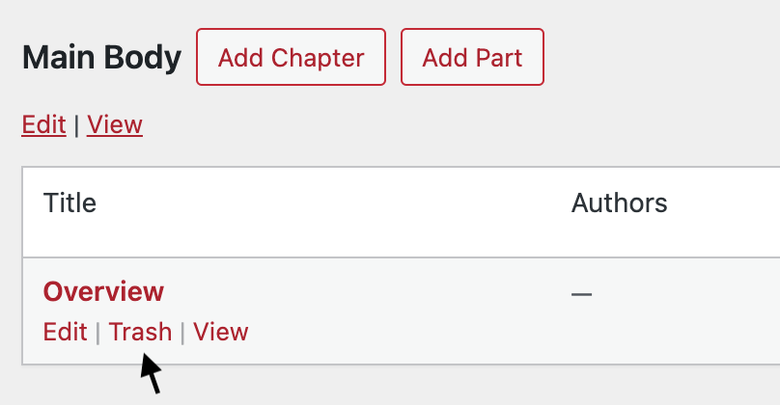
Task: Open the Overview chapter title link
Action: [x=103, y=290]
